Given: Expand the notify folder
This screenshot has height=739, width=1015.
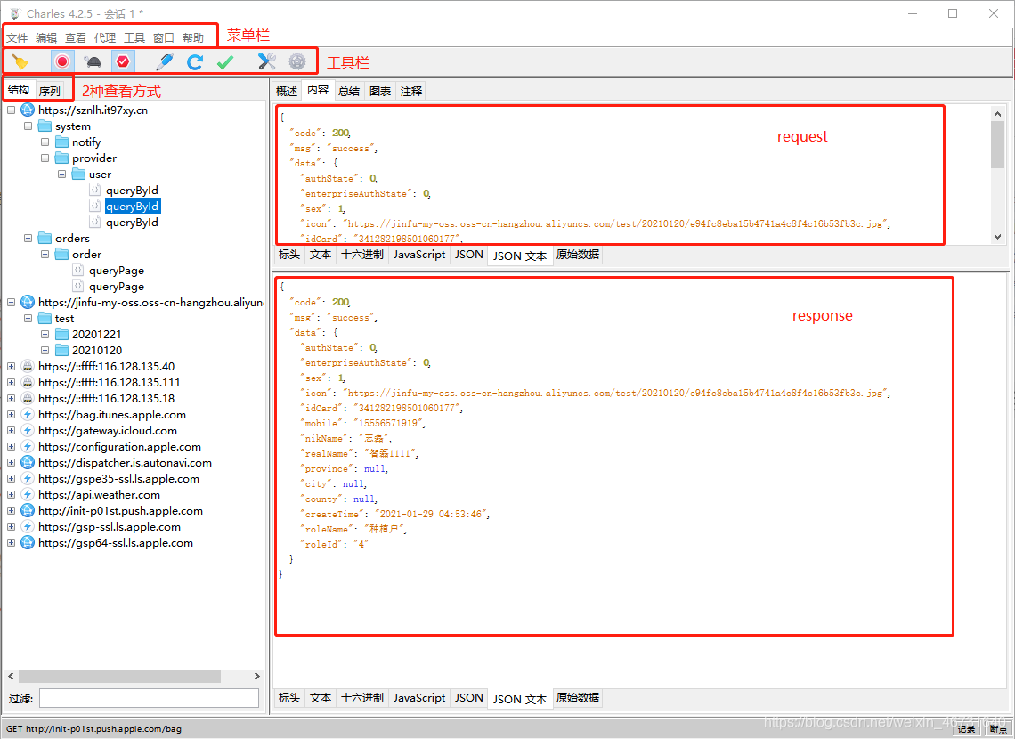Looking at the screenshot, I should [x=45, y=142].
